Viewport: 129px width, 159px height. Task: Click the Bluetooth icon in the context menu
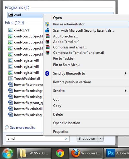[47, 73]
